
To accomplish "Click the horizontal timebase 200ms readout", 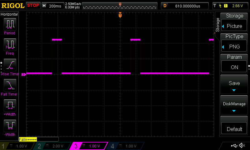I will (x=55, y=6).
